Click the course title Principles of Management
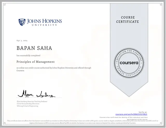The height and width of the screenshot is (128, 166). [36, 62]
